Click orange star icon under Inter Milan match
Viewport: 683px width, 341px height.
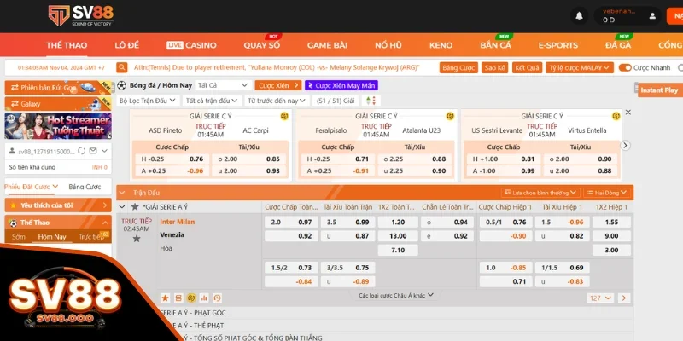tap(165, 298)
